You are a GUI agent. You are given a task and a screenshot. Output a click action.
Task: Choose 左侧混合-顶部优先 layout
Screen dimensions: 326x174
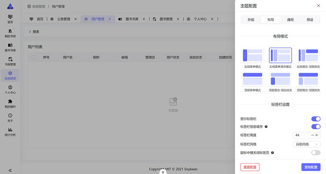[308, 55]
